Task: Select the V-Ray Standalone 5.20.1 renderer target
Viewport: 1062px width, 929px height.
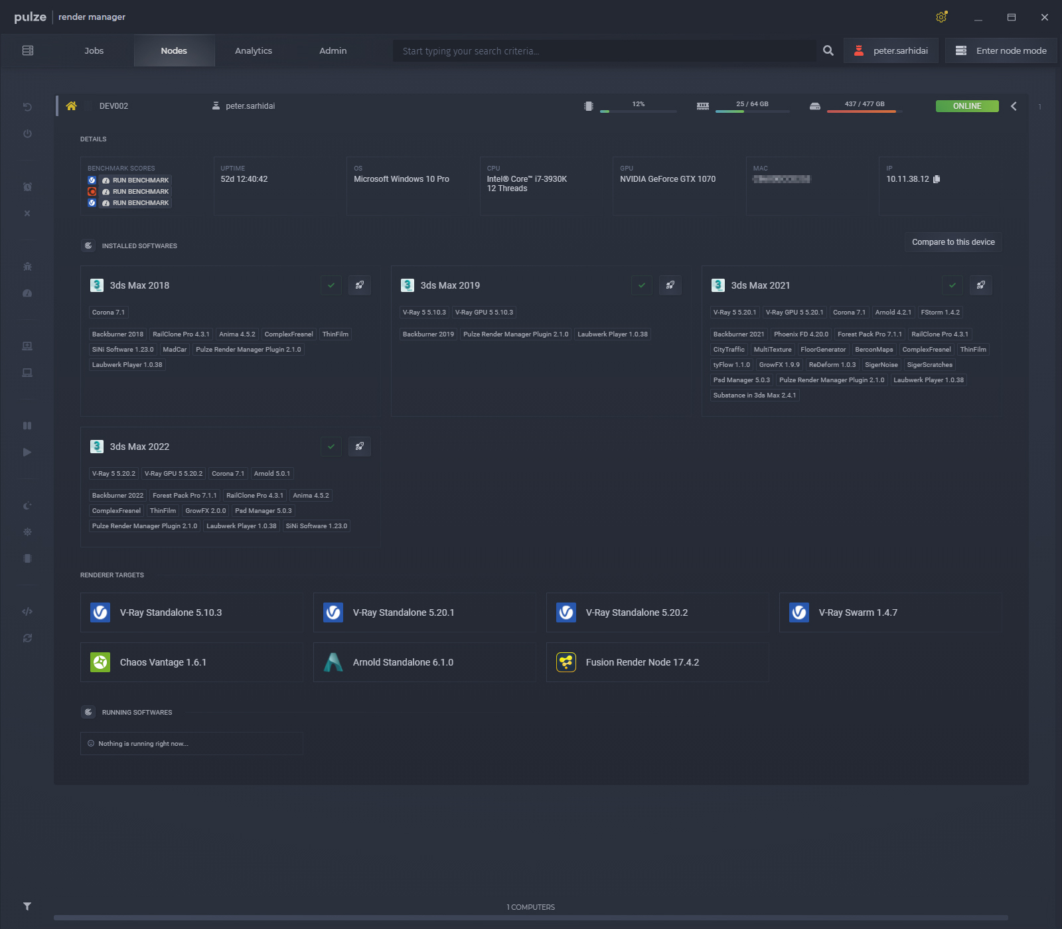Action: pos(425,612)
